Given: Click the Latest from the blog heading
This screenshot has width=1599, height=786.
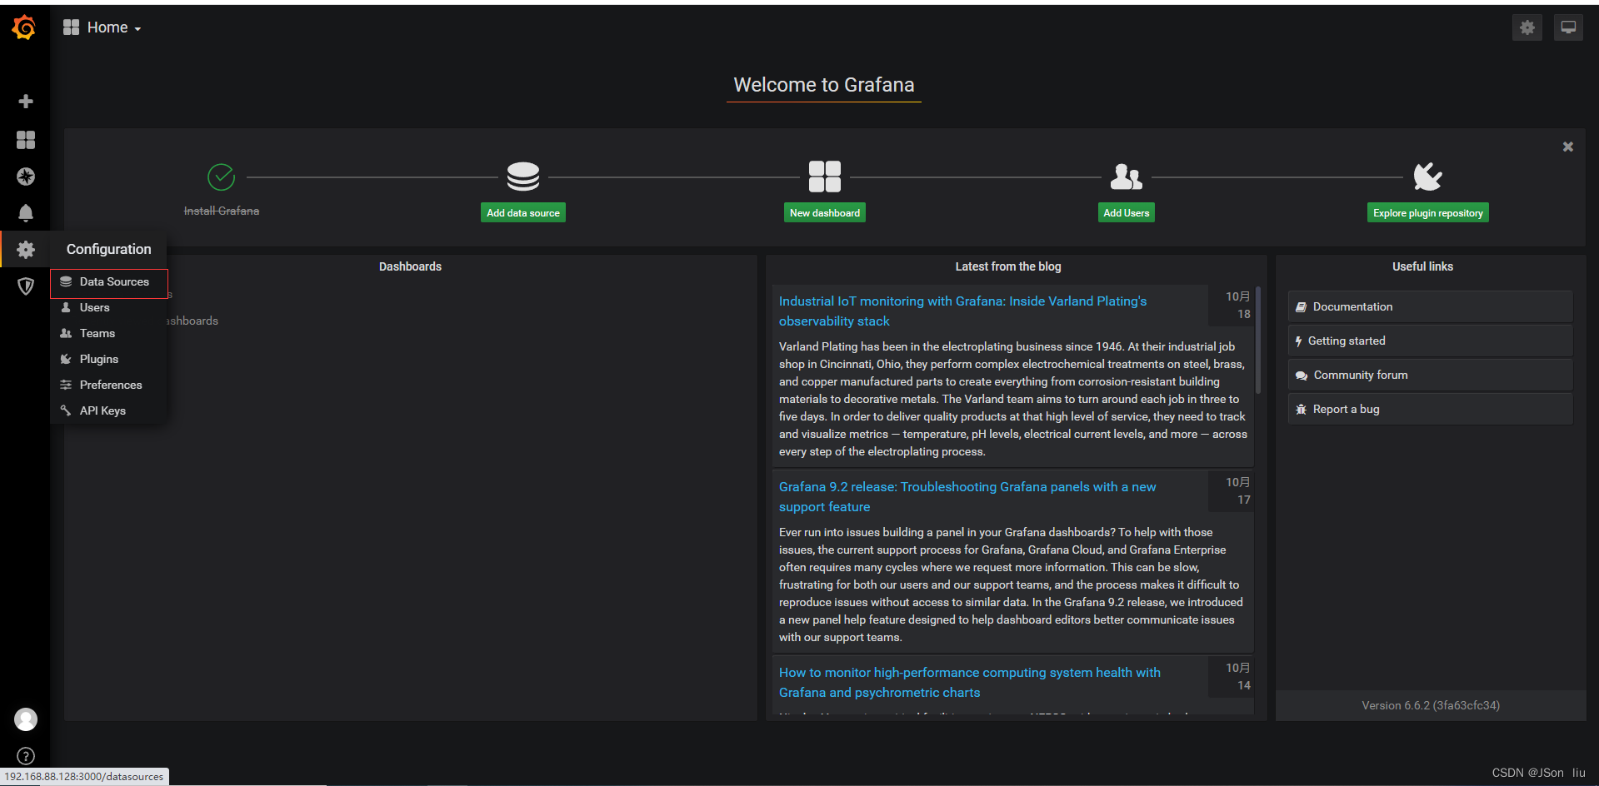Looking at the screenshot, I should [x=1008, y=266].
